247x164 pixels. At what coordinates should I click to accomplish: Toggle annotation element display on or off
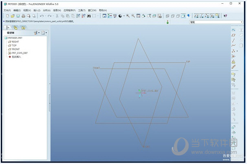[x=218, y=16]
